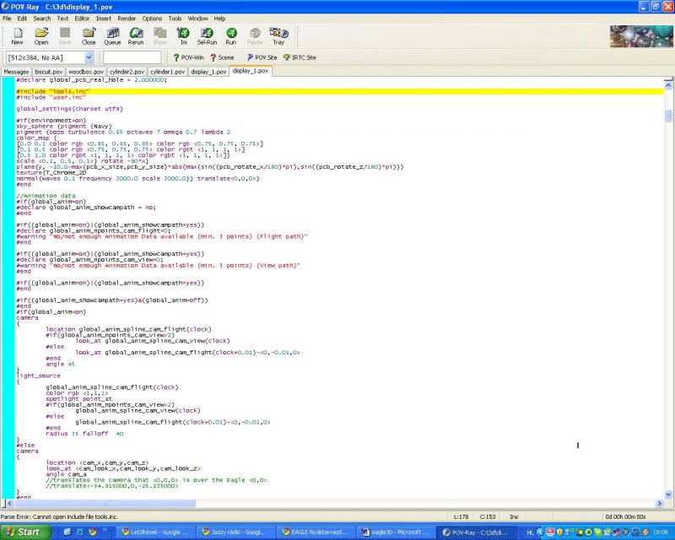This screenshot has width=675, height=540.
Task: Open the Text menu
Action: pyautogui.click(x=62, y=19)
